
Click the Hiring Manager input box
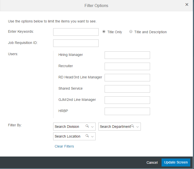pos(127,55)
